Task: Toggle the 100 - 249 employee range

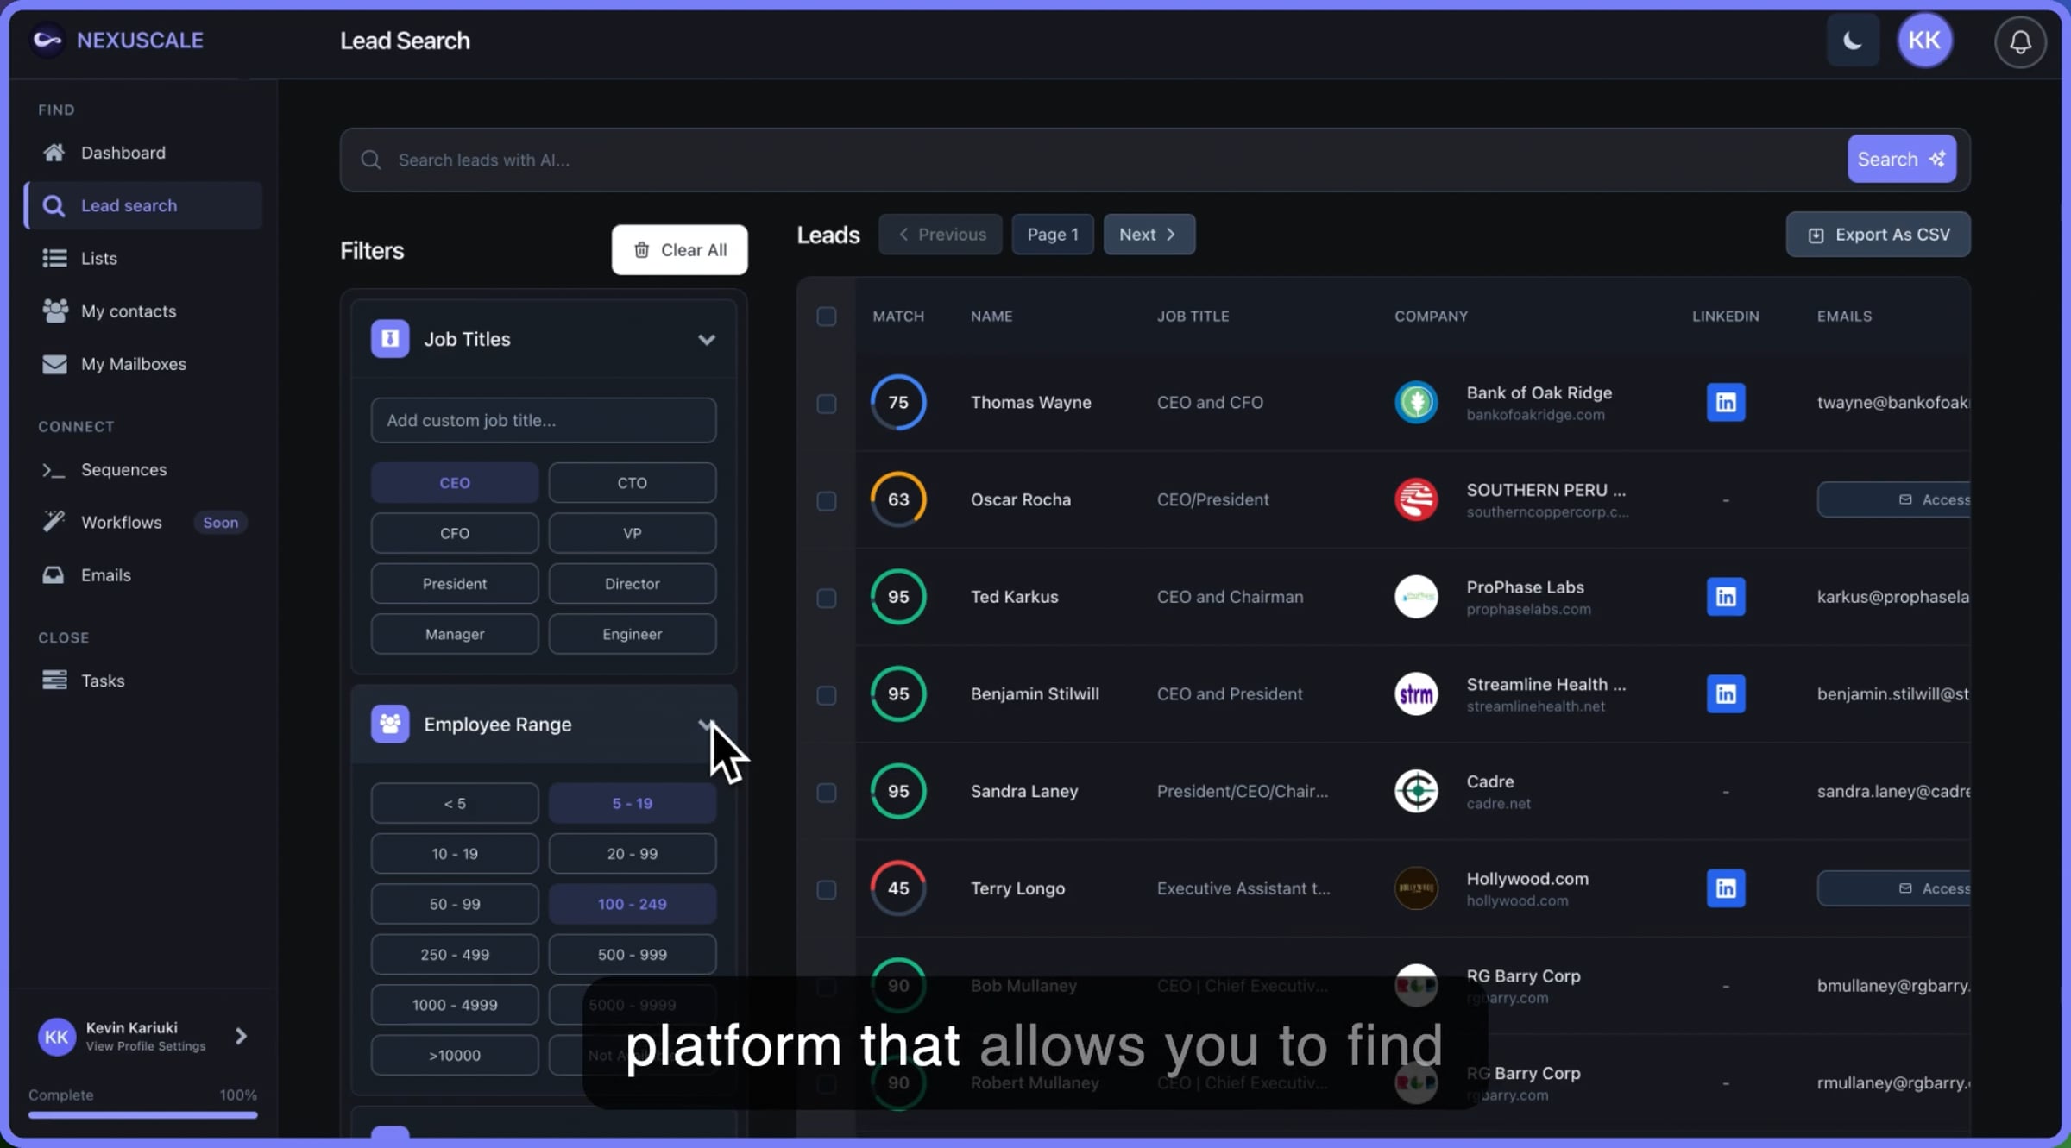Action: click(633, 904)
